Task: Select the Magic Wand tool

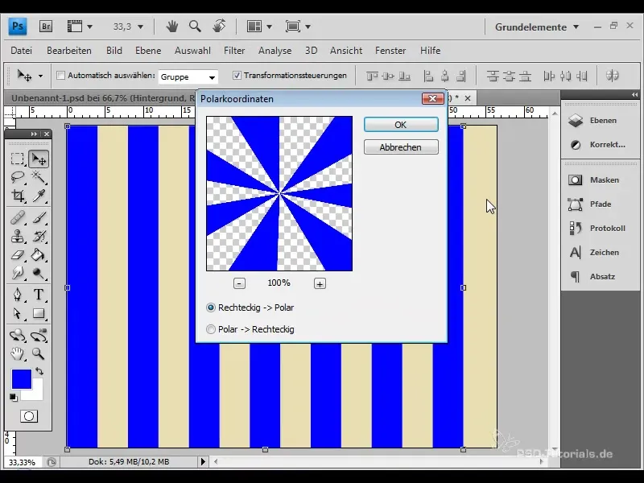Action: pos(39,177)
